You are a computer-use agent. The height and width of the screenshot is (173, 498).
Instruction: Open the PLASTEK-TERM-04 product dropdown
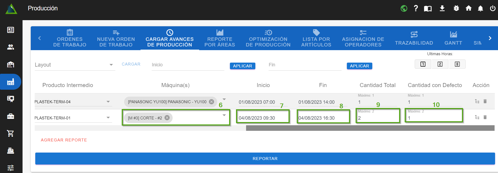[x=108, y=102]
